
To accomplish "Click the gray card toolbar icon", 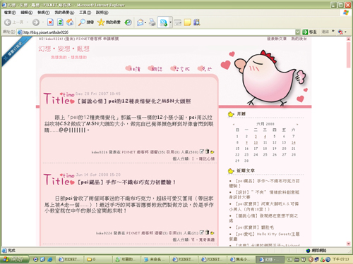I will (178, 23).
